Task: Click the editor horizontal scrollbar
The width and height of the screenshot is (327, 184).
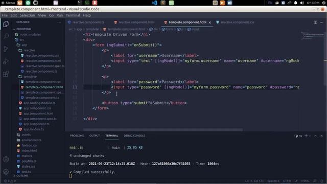Action: [x=163, y=130]
